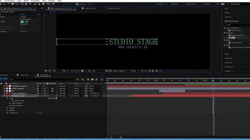The width and height of the screenshot is (250, 140).
Task: Click Reset in the Effect Controls panel
Action: coord(23,14)
